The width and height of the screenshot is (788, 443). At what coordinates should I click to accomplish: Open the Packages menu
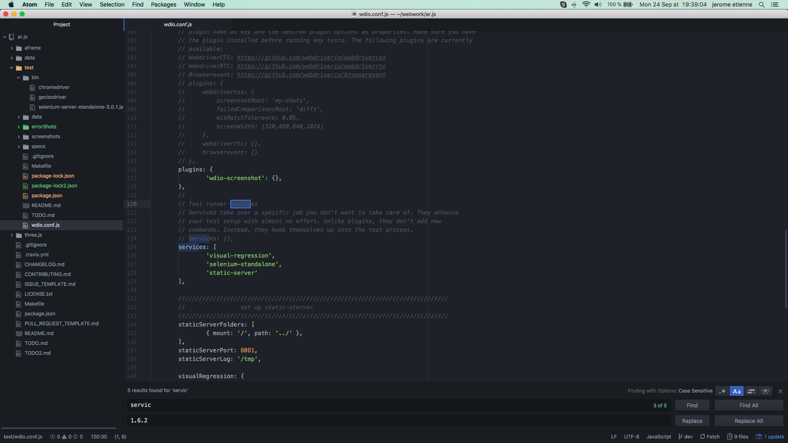163,5
